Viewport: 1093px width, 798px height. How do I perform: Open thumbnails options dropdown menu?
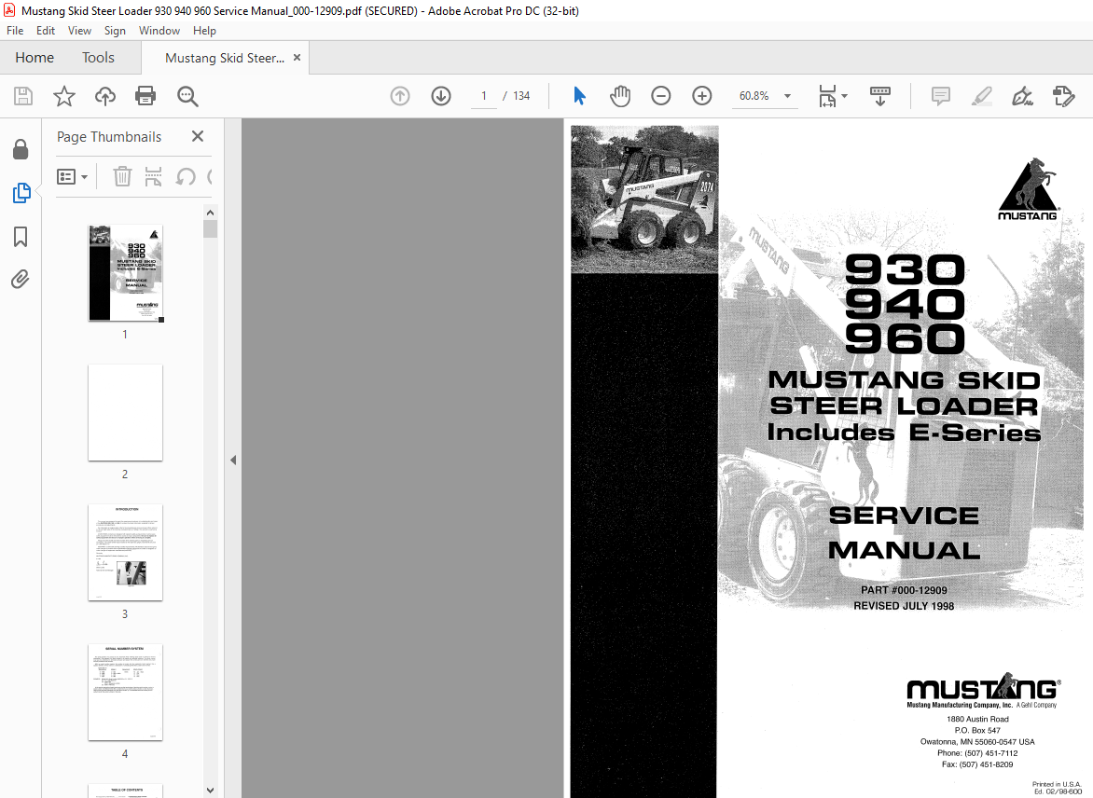pos(73,177)
